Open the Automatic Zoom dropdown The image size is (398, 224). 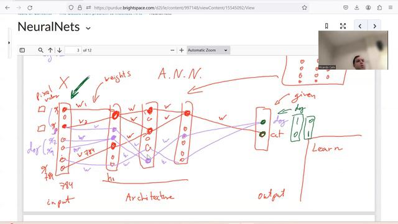[x=208, y=50]
